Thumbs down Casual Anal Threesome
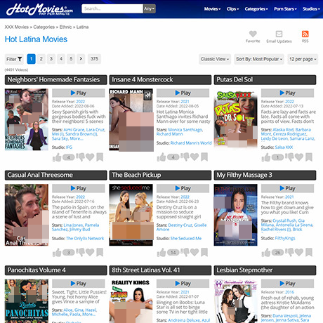323x323 pixels. [81, 253]
